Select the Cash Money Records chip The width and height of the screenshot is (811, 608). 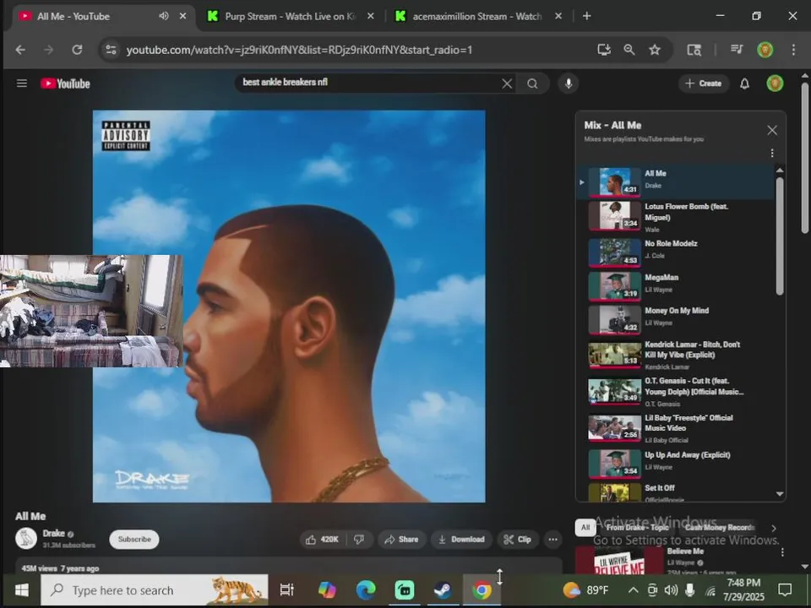pyautogui.click(x=720, y=527)
